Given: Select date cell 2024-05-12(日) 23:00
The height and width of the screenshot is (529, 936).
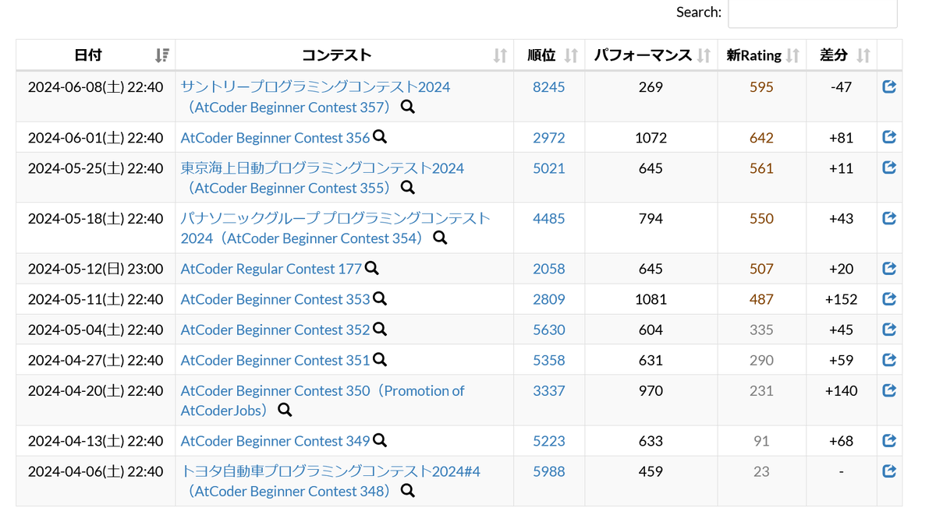Looking at the screenshot, I should [96, 269].
